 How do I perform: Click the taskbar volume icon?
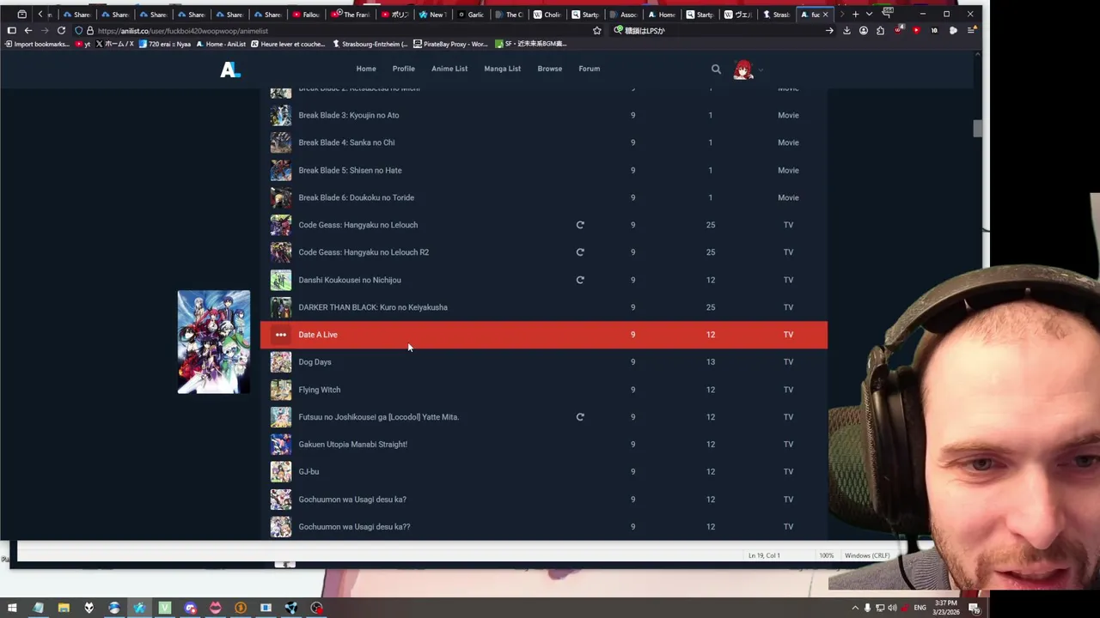(x=893, y=609)
